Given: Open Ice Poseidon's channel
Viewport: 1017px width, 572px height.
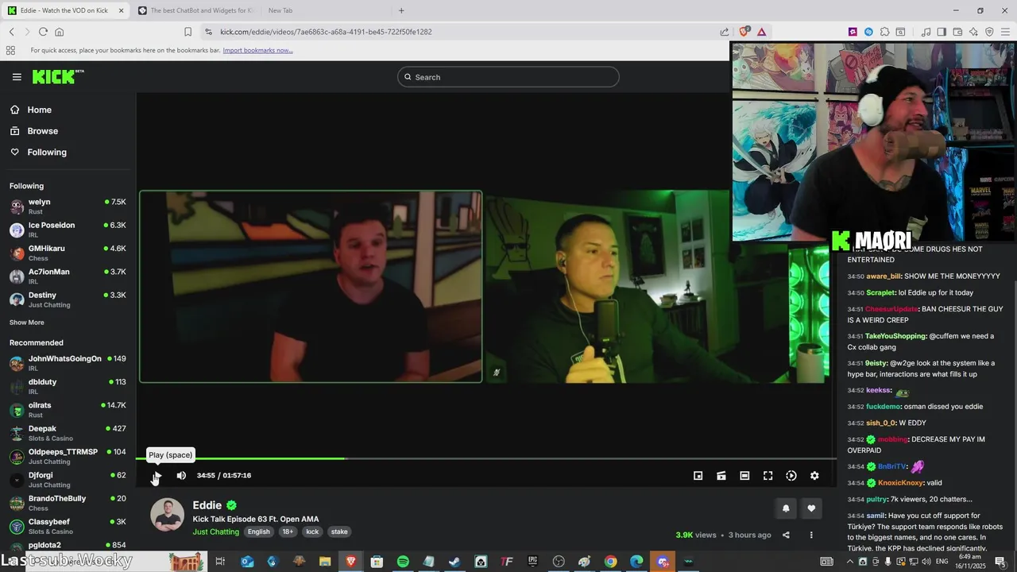Looking at the screenshot, I should coord(68,230).
